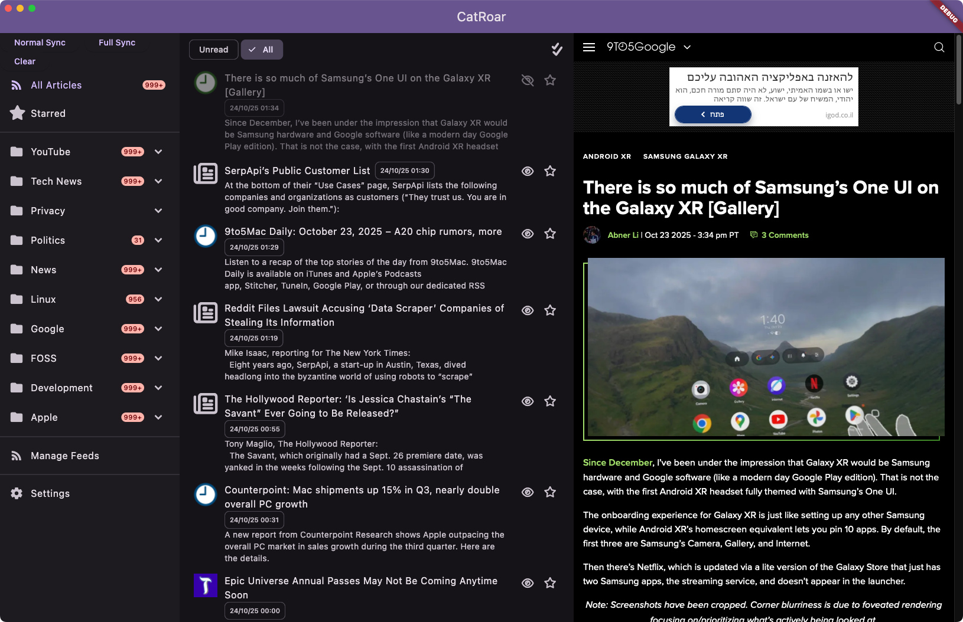Click the Normal Sync button
This screenshot has height=622, width=963.
tap(40, 42)
